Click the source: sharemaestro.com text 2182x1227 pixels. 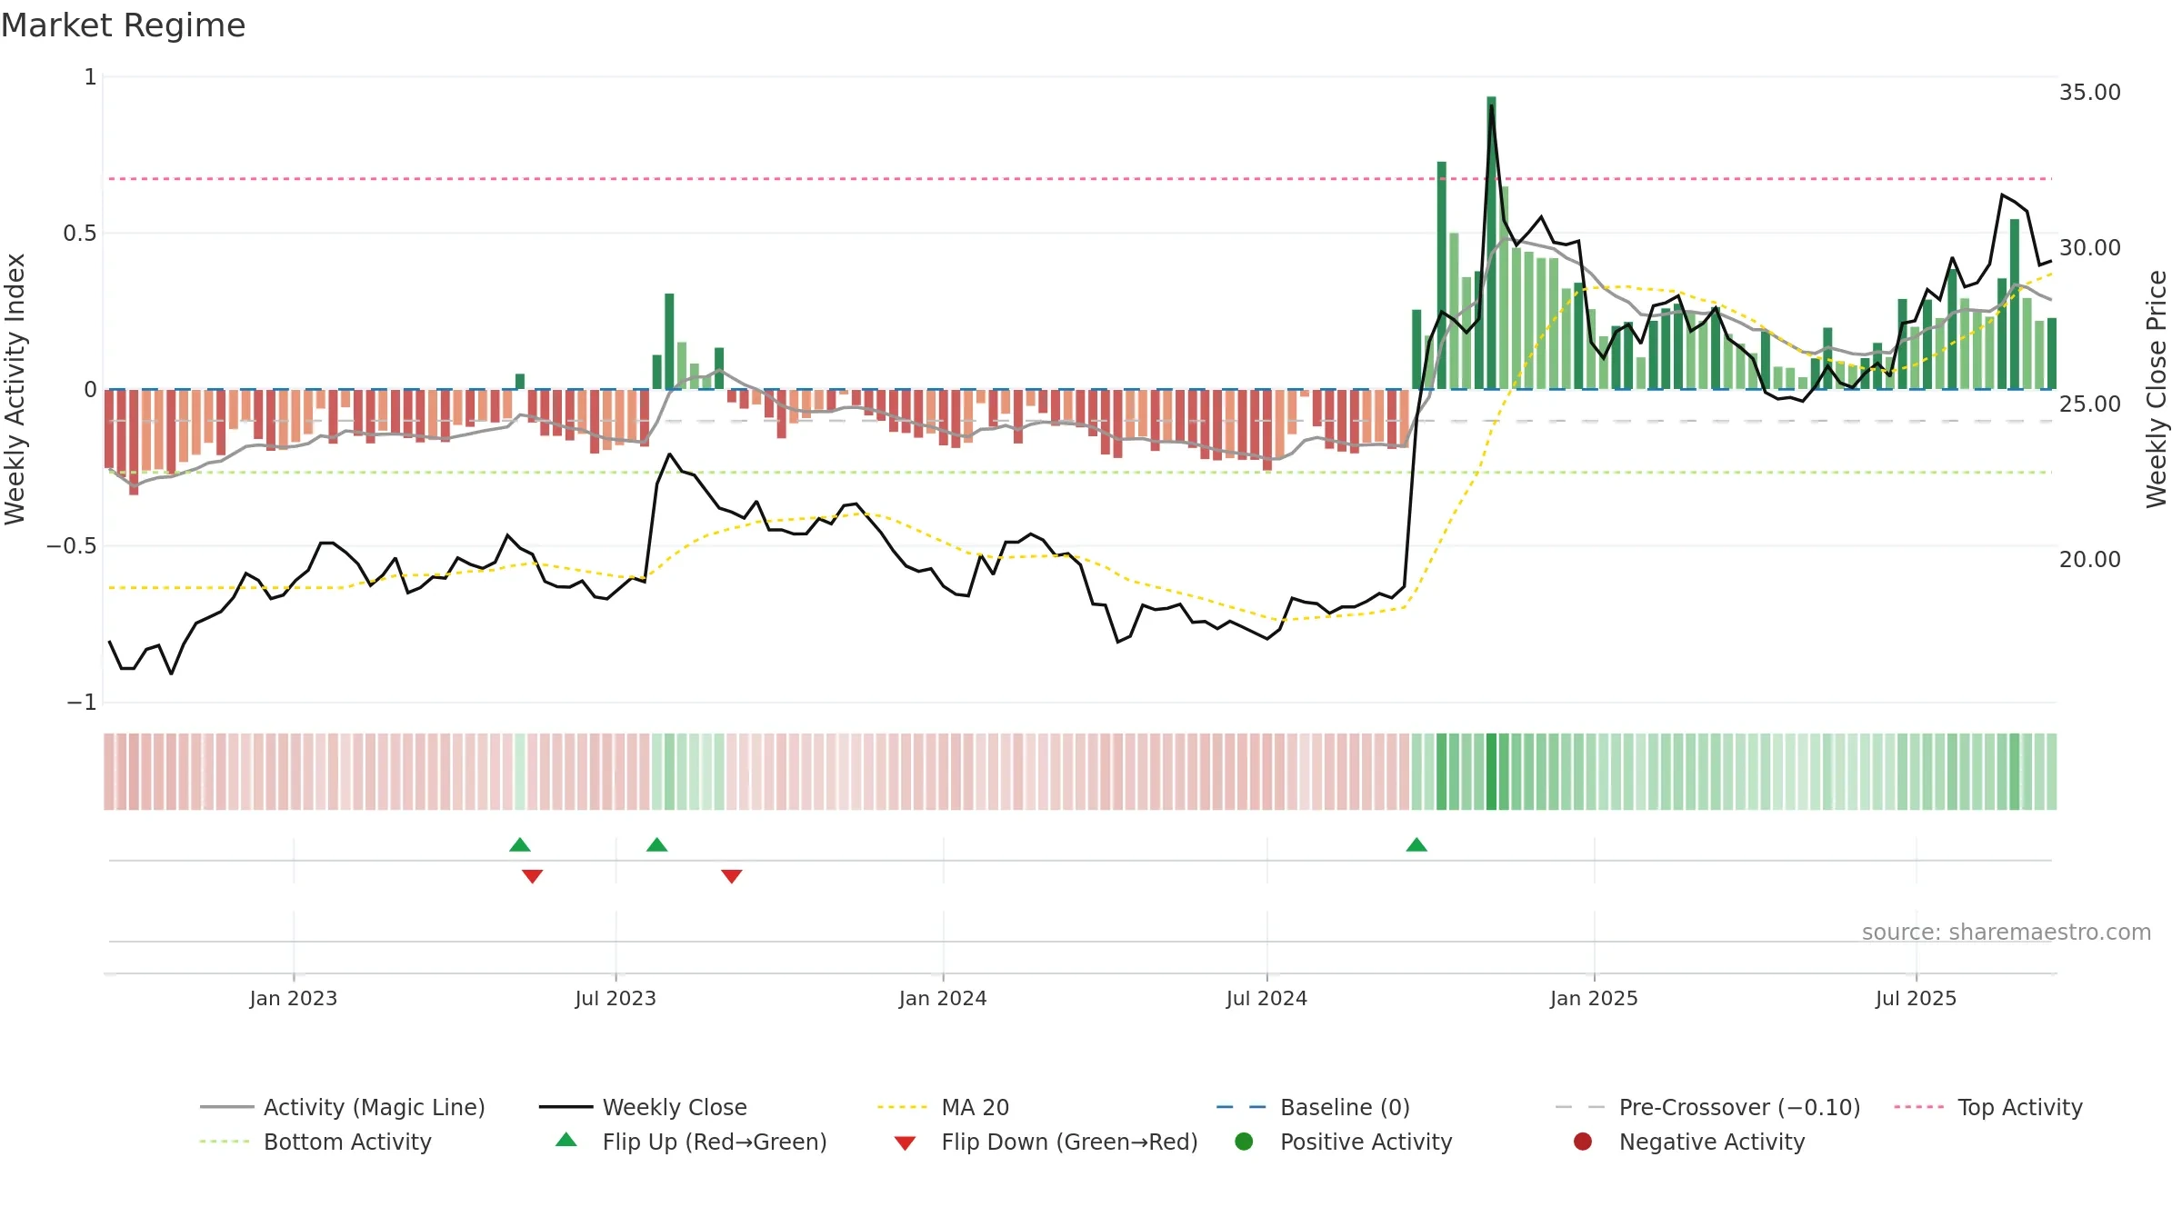coord(2007,932)
